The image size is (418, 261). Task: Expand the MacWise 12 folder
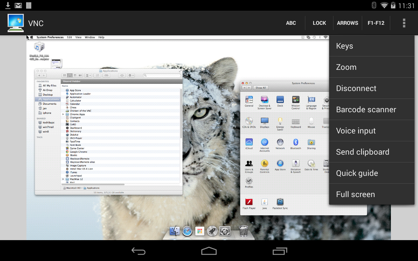point(63,179)
